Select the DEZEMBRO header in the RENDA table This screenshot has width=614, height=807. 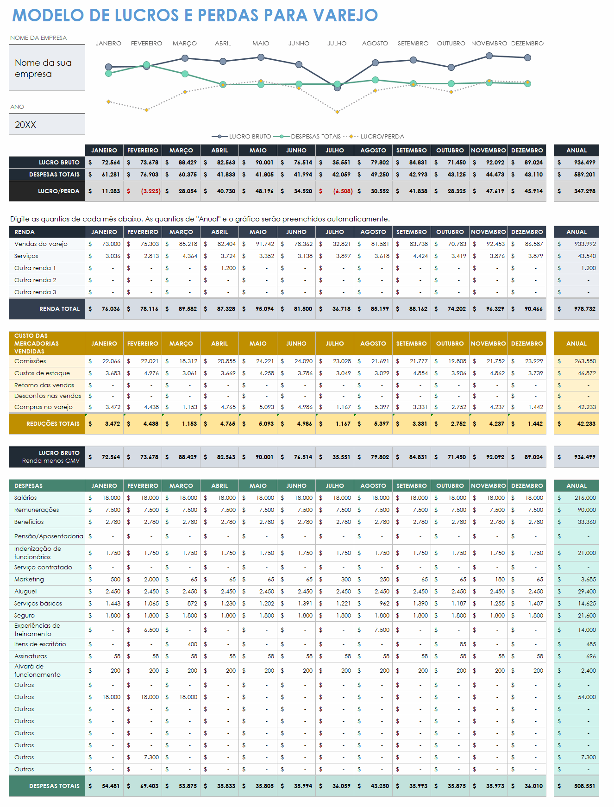[x=527, y=232]
